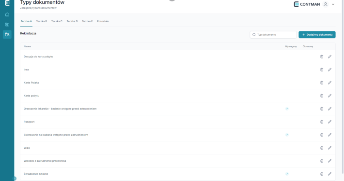The width and height of the screenshot is (344, 181).
Task: Select the Paszport name text
Action: click(29, 122)
